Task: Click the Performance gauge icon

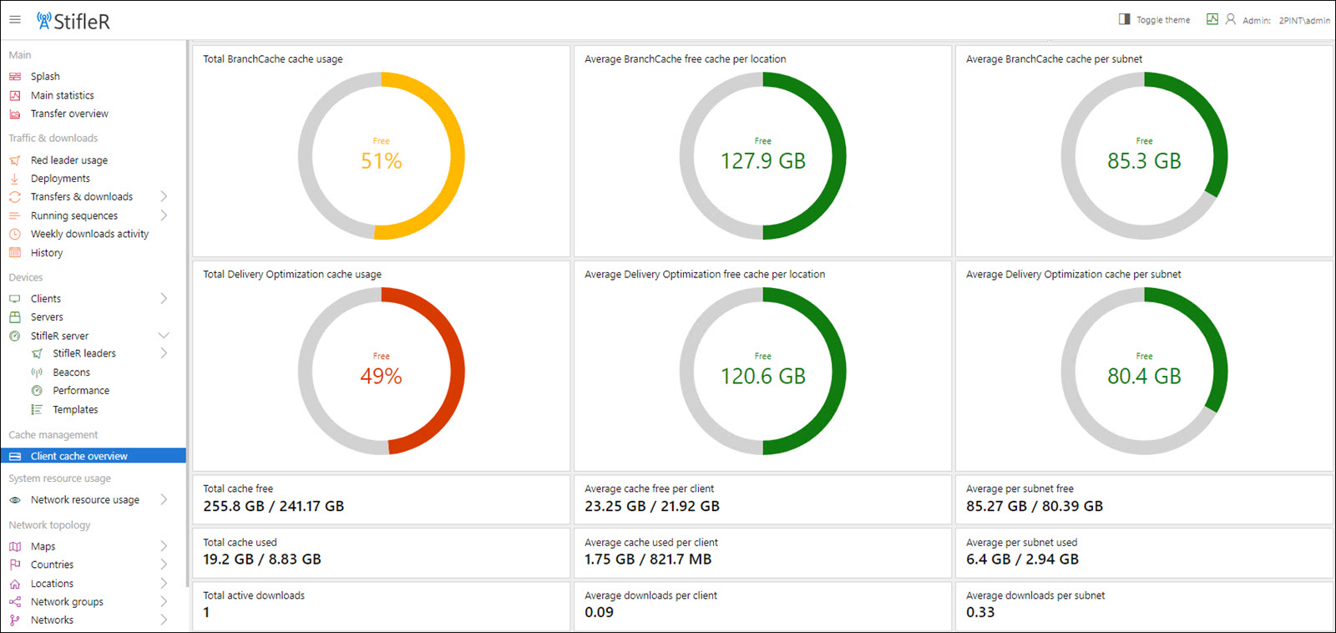Action: tap(37, 391)
